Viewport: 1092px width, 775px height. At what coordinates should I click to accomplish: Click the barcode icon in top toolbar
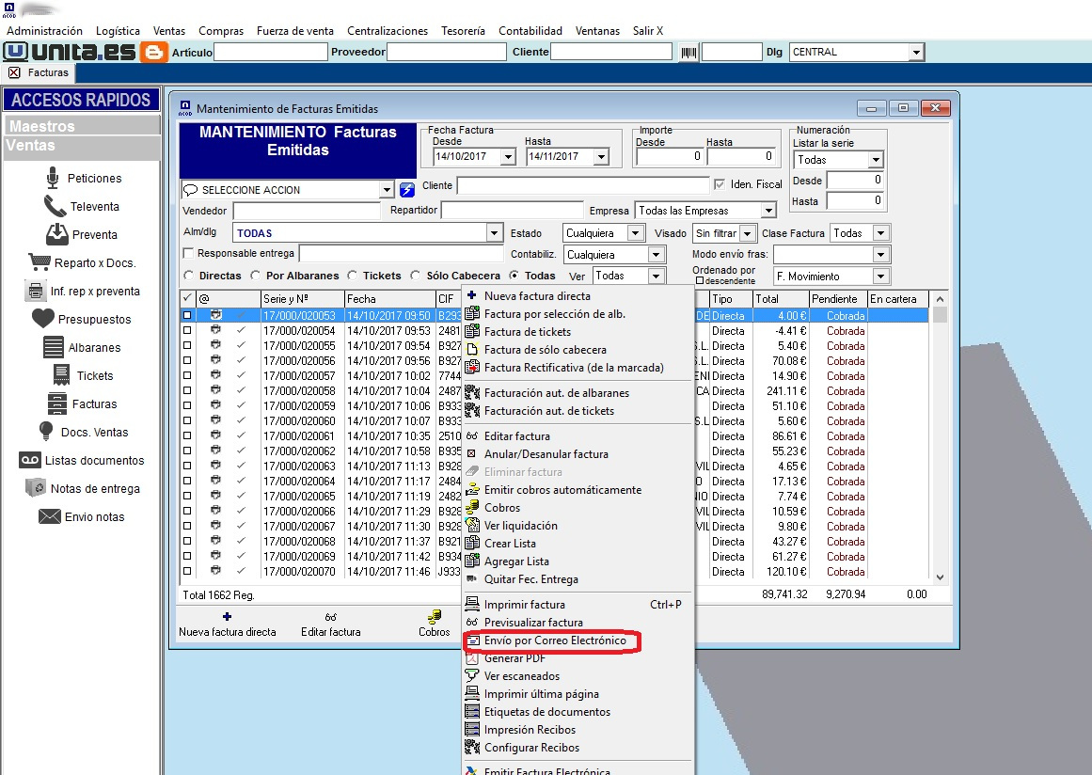click(688, 53)
